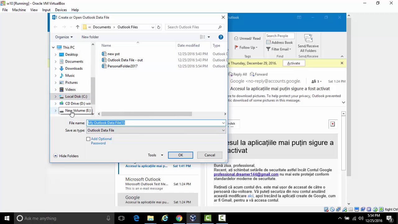
Task: Open Windows Start menu
Action: click(7, 218)
